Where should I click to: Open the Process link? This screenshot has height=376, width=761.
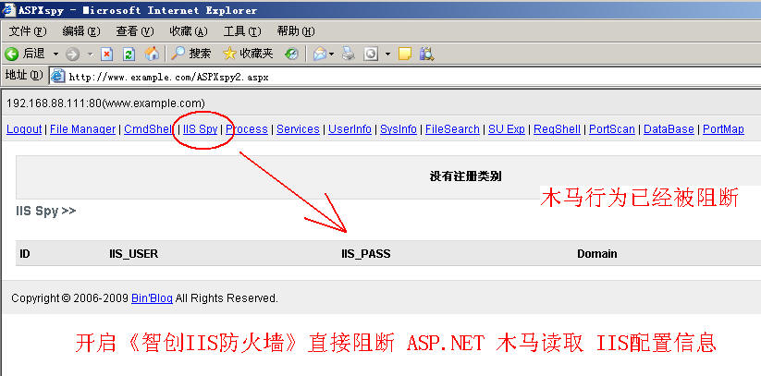click(x=247, y=129)
